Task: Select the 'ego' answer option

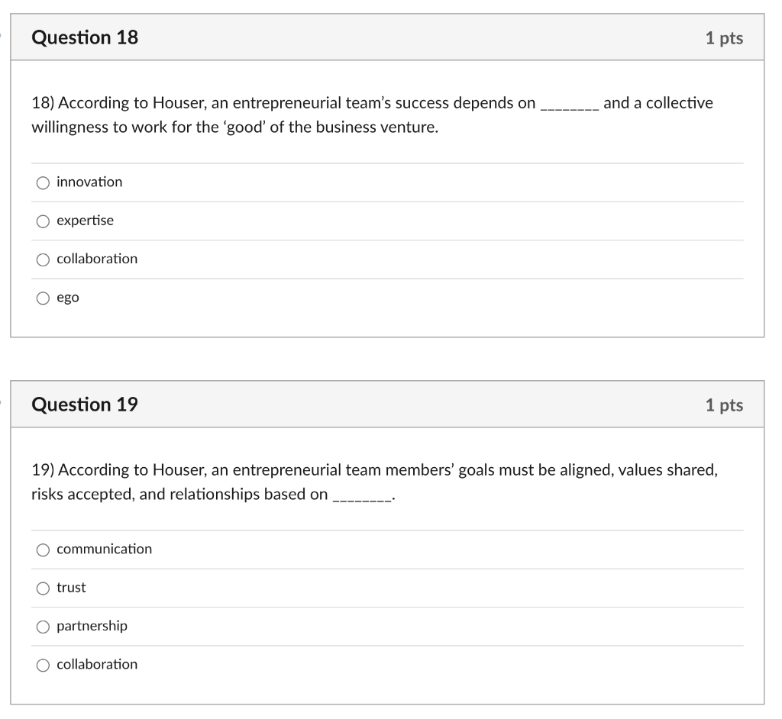Action: (x=43, y=298)
